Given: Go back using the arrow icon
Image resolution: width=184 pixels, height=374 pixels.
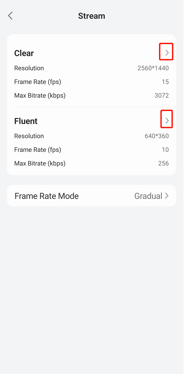Looking at the screenshot, I should [x=10, y=16].
